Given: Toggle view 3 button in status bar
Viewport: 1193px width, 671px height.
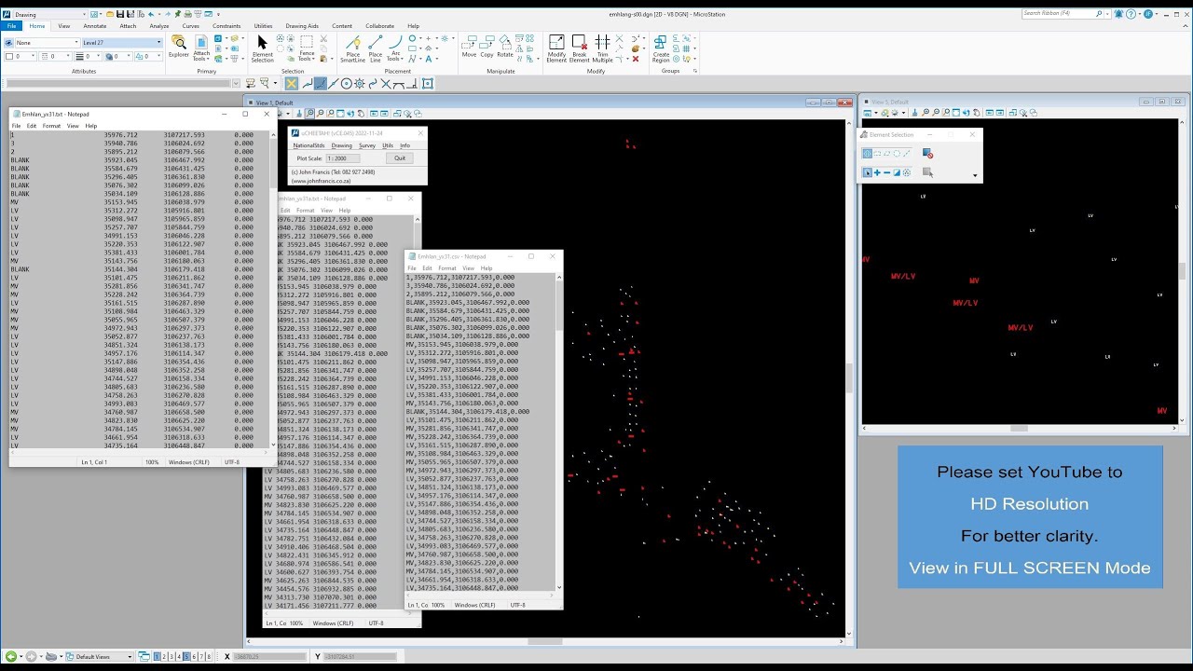Looking at the screenshot, I should 171,657.
